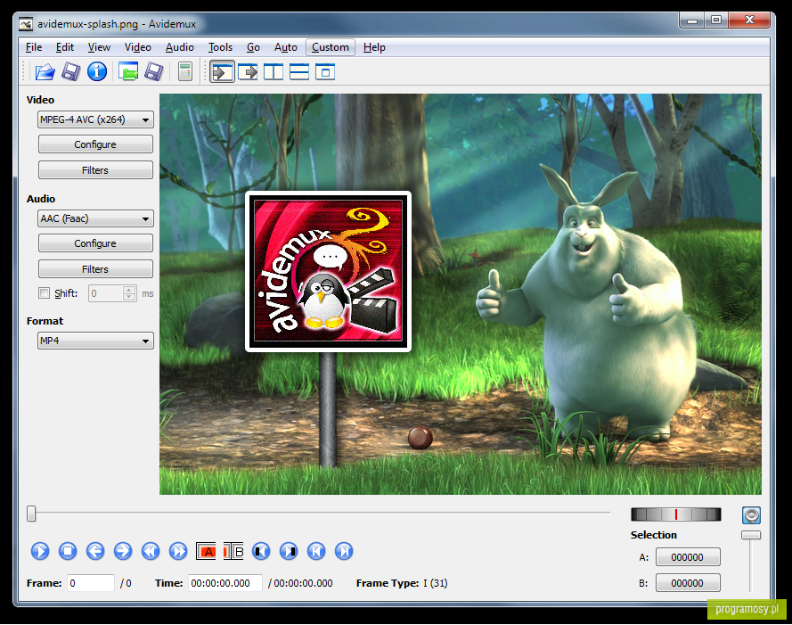Jump to first frame icon

coord(316,551)
